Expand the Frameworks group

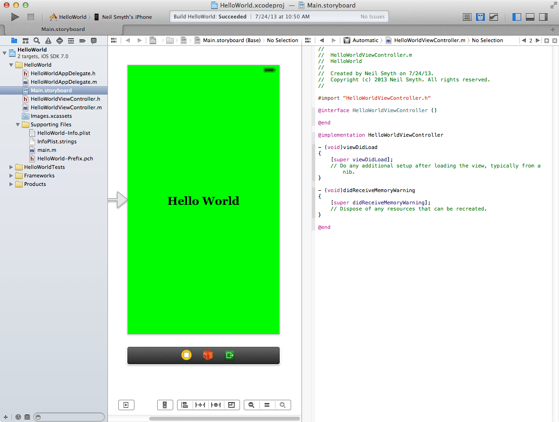[x=11, y=176]
